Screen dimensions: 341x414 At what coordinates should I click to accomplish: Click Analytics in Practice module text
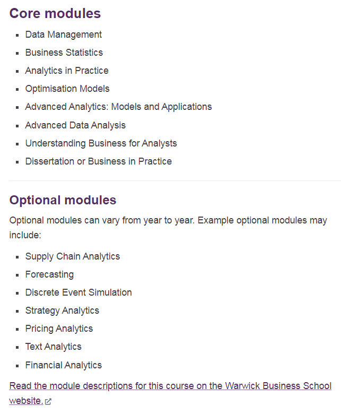(x=67, y=71)
